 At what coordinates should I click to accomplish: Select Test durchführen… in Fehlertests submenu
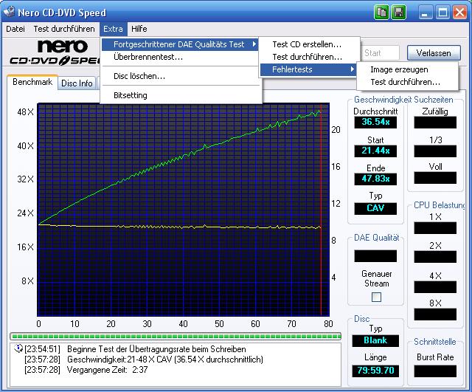click(x=407, y=82)
